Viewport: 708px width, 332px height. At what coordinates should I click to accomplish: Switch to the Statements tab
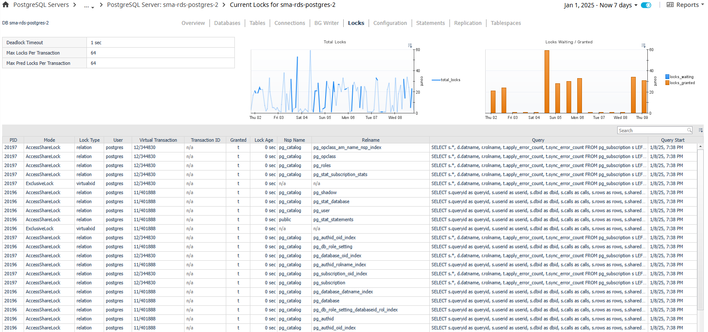tap(431, 23)
